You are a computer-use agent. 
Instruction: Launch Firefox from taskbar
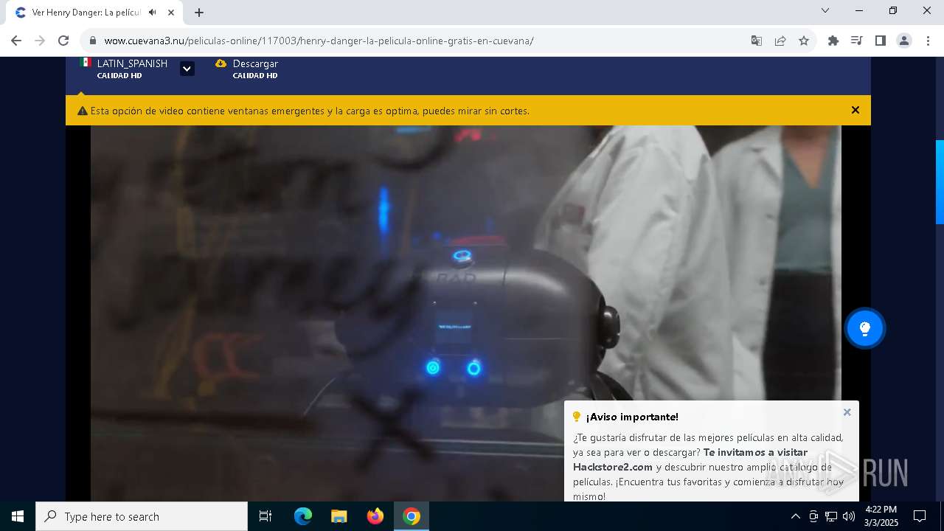coord(375,516)
